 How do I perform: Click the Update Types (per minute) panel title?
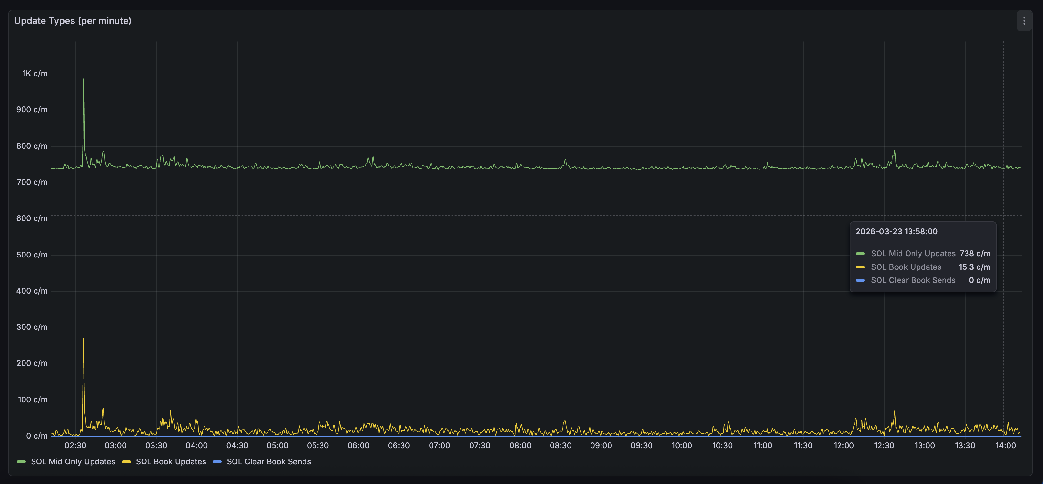(73, 21)
